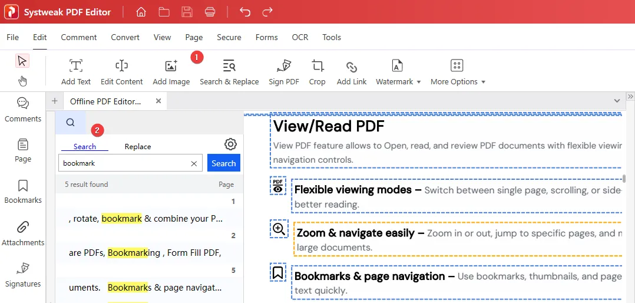This screenshot has height=303, width=635.
Task: Click the blue Search button
Action: point(224,163)
